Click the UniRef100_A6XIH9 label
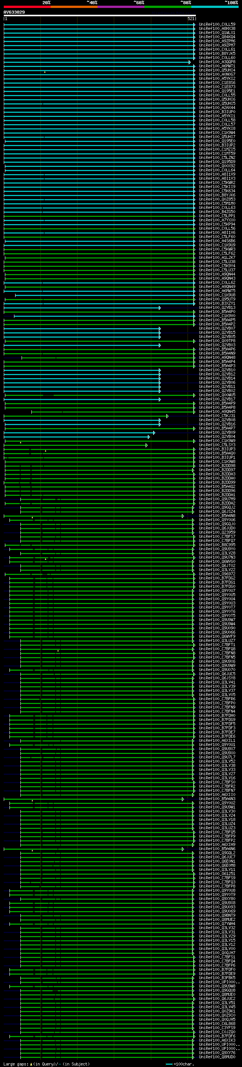The image size is (242, 1067). pos(217,844)
